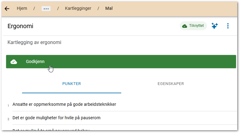The width and height of the screenshot is (240, 133).
Task: Switch to the EGENSKAPER tab
Action: click(171, 84)
